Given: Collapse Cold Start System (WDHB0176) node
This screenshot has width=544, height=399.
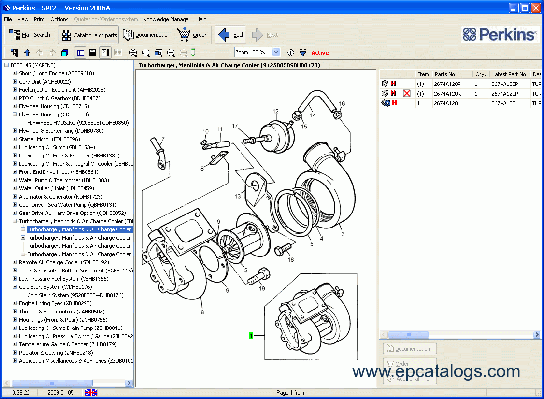Looking at the screenshot, I should [x=14, y=286].
